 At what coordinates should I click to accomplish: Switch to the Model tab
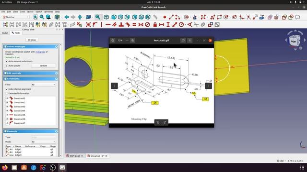(x=5, y=33)
